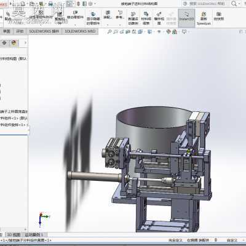
Task: Open the Speedpak update tool
Action: (x=204, y=18)
